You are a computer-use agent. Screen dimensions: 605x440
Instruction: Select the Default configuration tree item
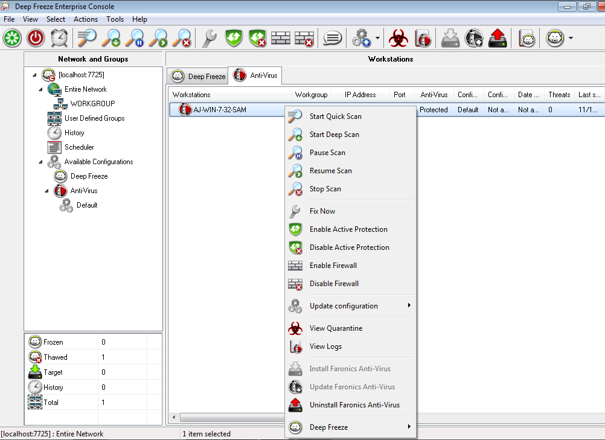click(x=87, y=205)
